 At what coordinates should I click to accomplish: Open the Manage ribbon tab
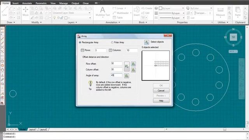click(63, 3)
